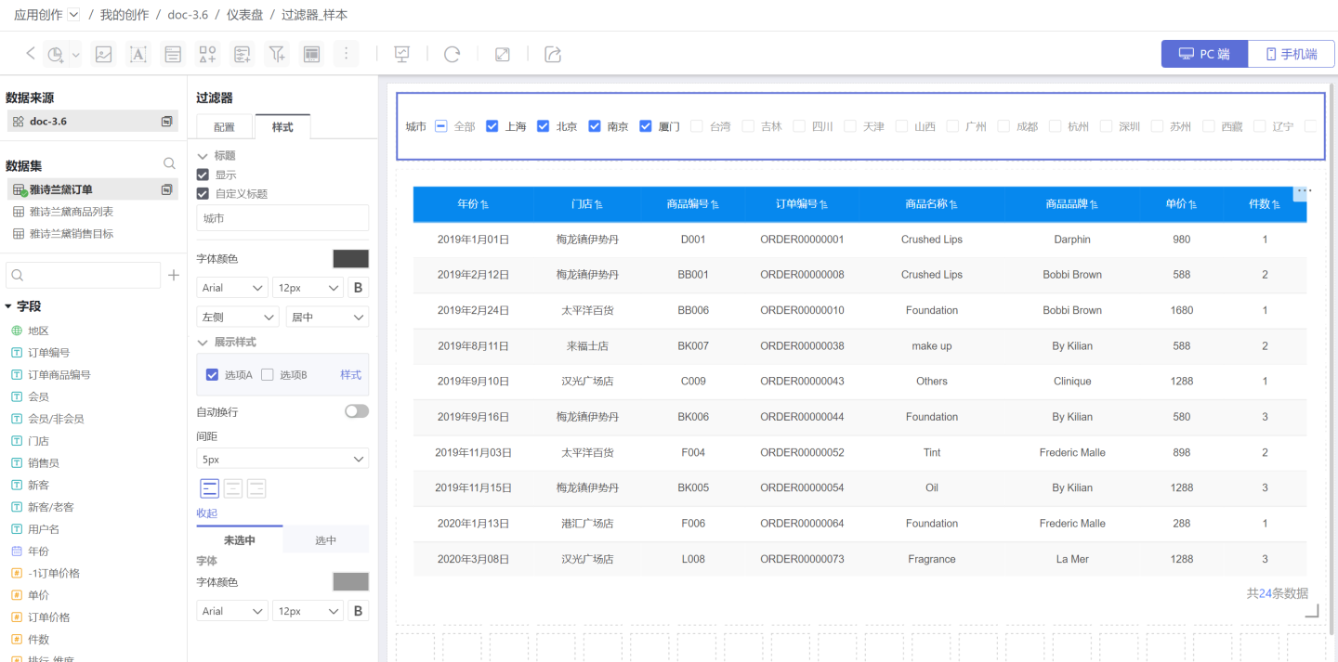
Task: Select the 选中 state tab
Action: click(x=325, y=540)
